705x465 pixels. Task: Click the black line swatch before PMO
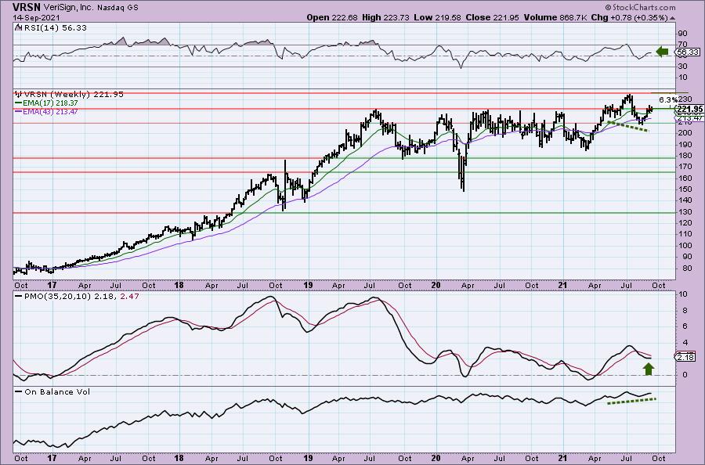[19, 297]
